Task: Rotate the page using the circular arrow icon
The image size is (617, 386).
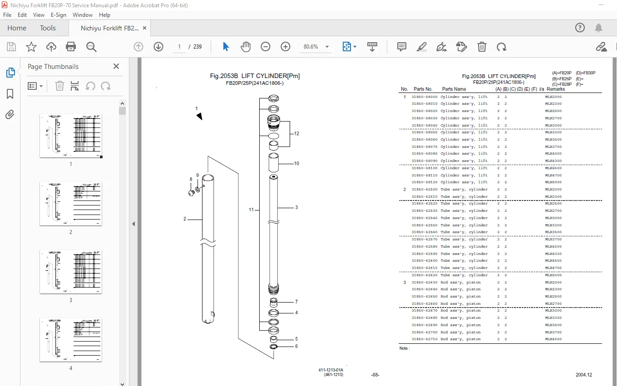Action: 501,47
